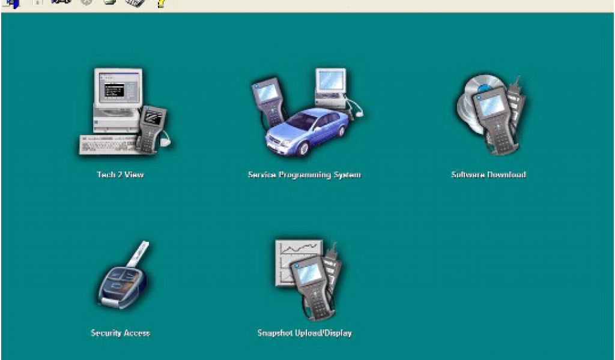
Task: Launch the Service Programming System icon
Action: (x=305, y=113)
